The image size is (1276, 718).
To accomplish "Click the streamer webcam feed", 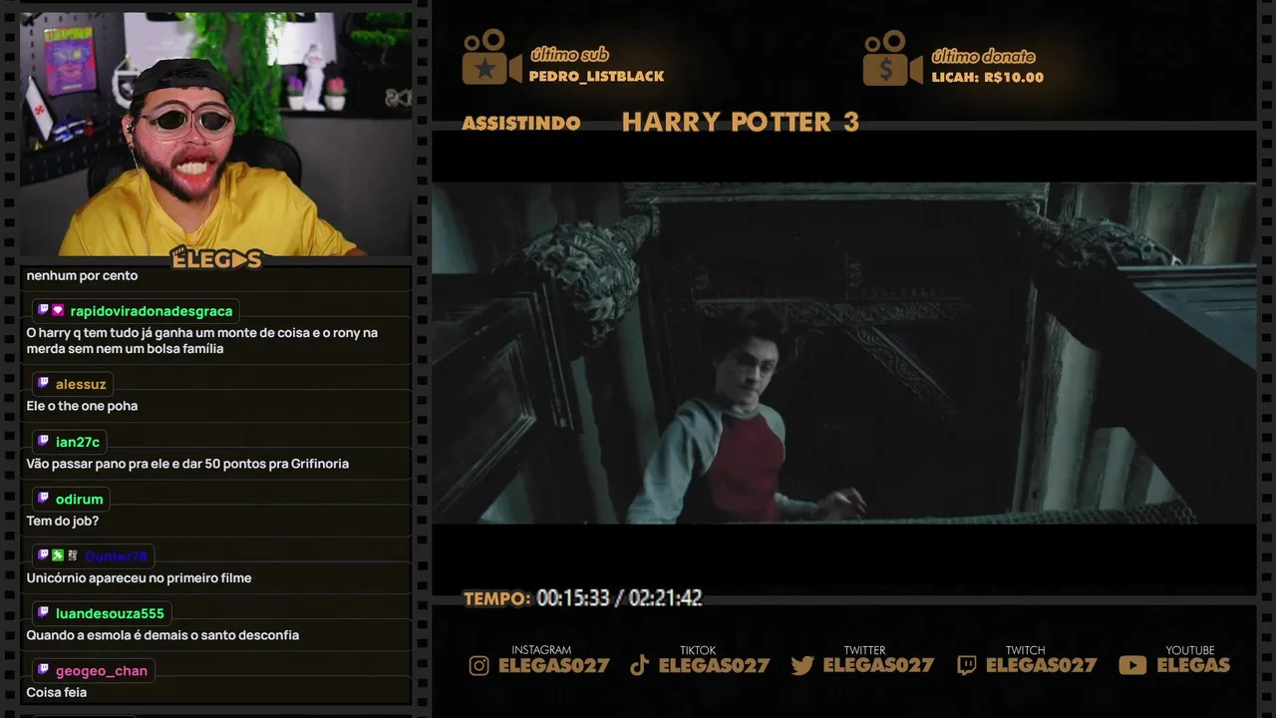I will (x=216, y=134).
